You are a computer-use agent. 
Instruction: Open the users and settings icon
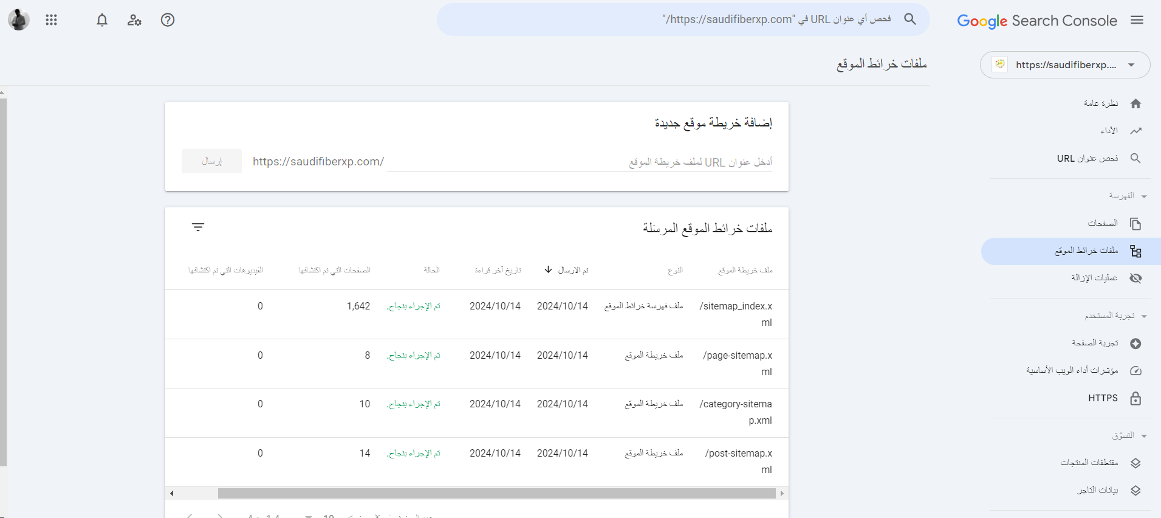pyautogui.click(x=134, y=20)
